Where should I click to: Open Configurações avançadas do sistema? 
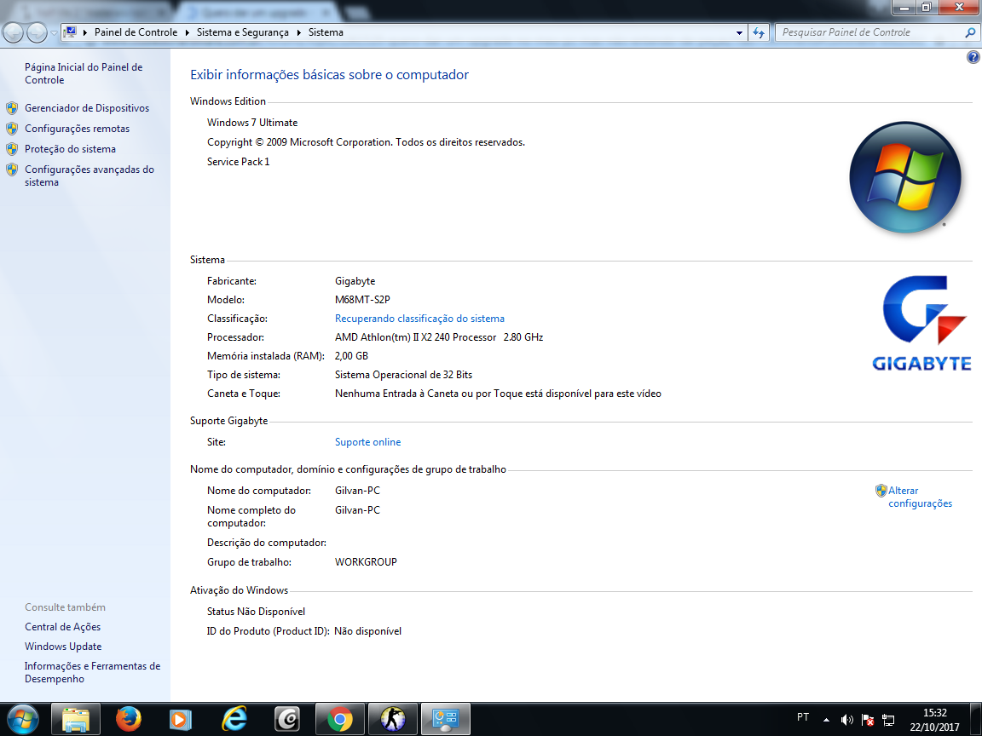pos(89,175)
